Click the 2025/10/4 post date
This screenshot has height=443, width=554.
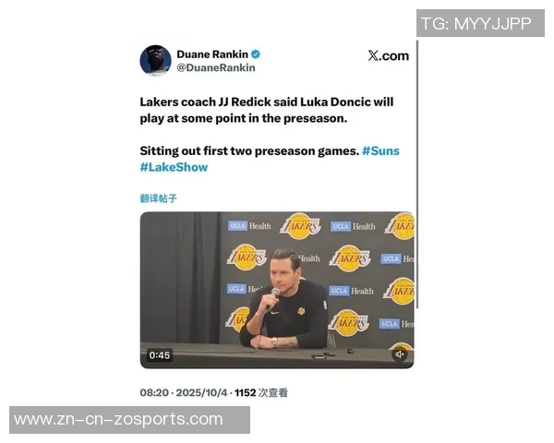(201, 392)
